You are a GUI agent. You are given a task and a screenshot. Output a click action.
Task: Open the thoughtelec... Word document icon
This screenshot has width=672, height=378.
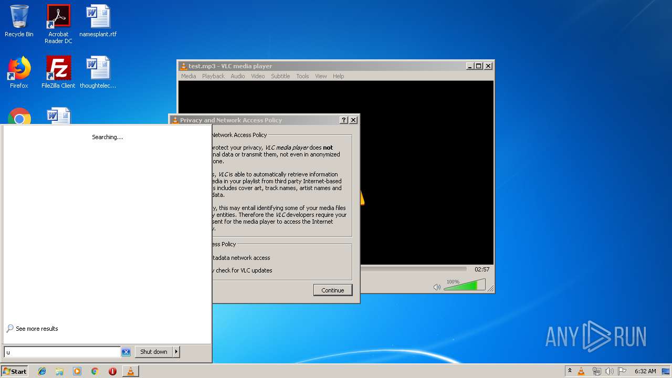tap(98, 72)
